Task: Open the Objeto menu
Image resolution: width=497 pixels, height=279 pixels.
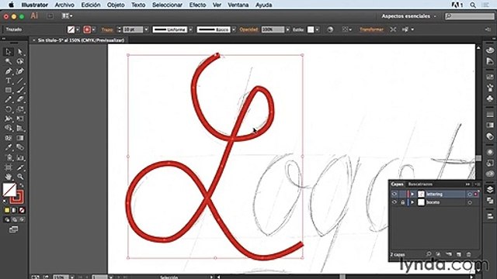Action: (116, 5)
